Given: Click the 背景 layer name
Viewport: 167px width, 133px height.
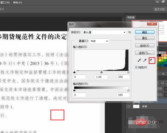Looking at the screenshot, I should click(144, 107).
